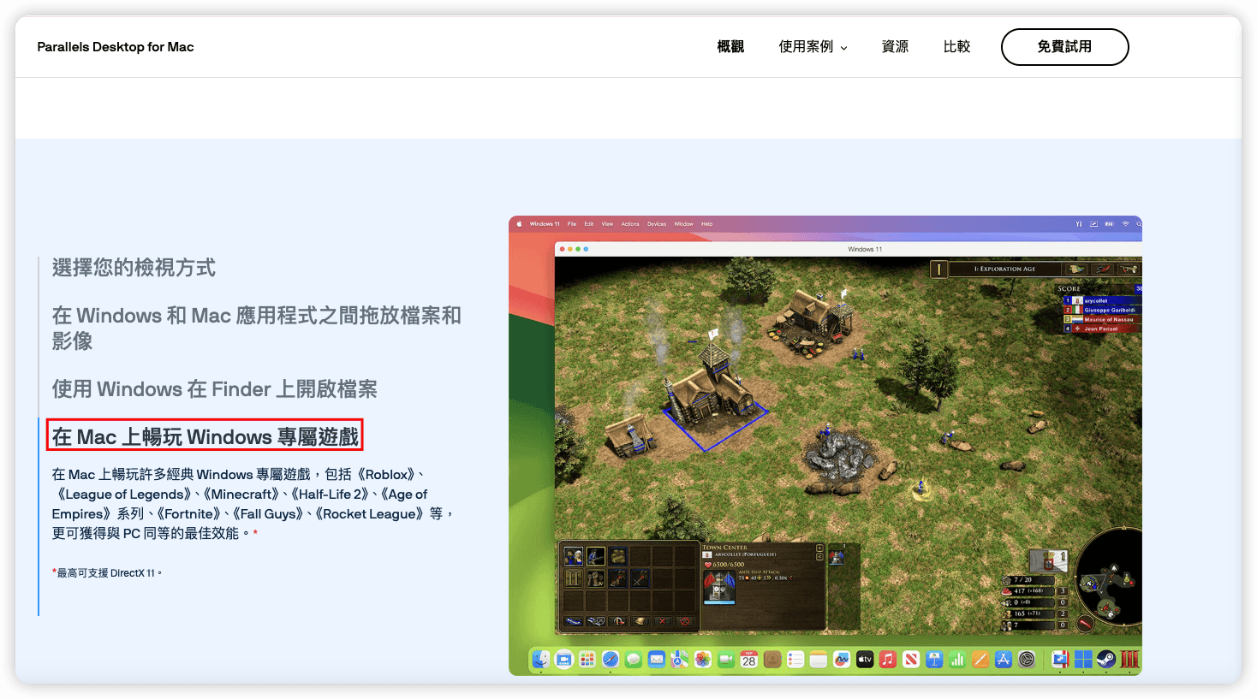
Task: Open FaceTime from the pictured dock
Action: tap(726, 660)
